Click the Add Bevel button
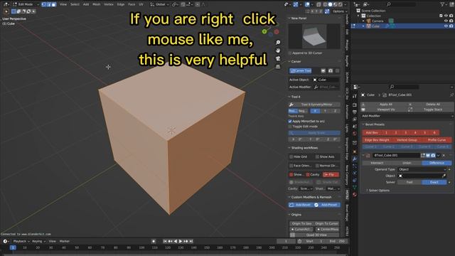This screenshot has width=455, height=256. coord(300,205)
